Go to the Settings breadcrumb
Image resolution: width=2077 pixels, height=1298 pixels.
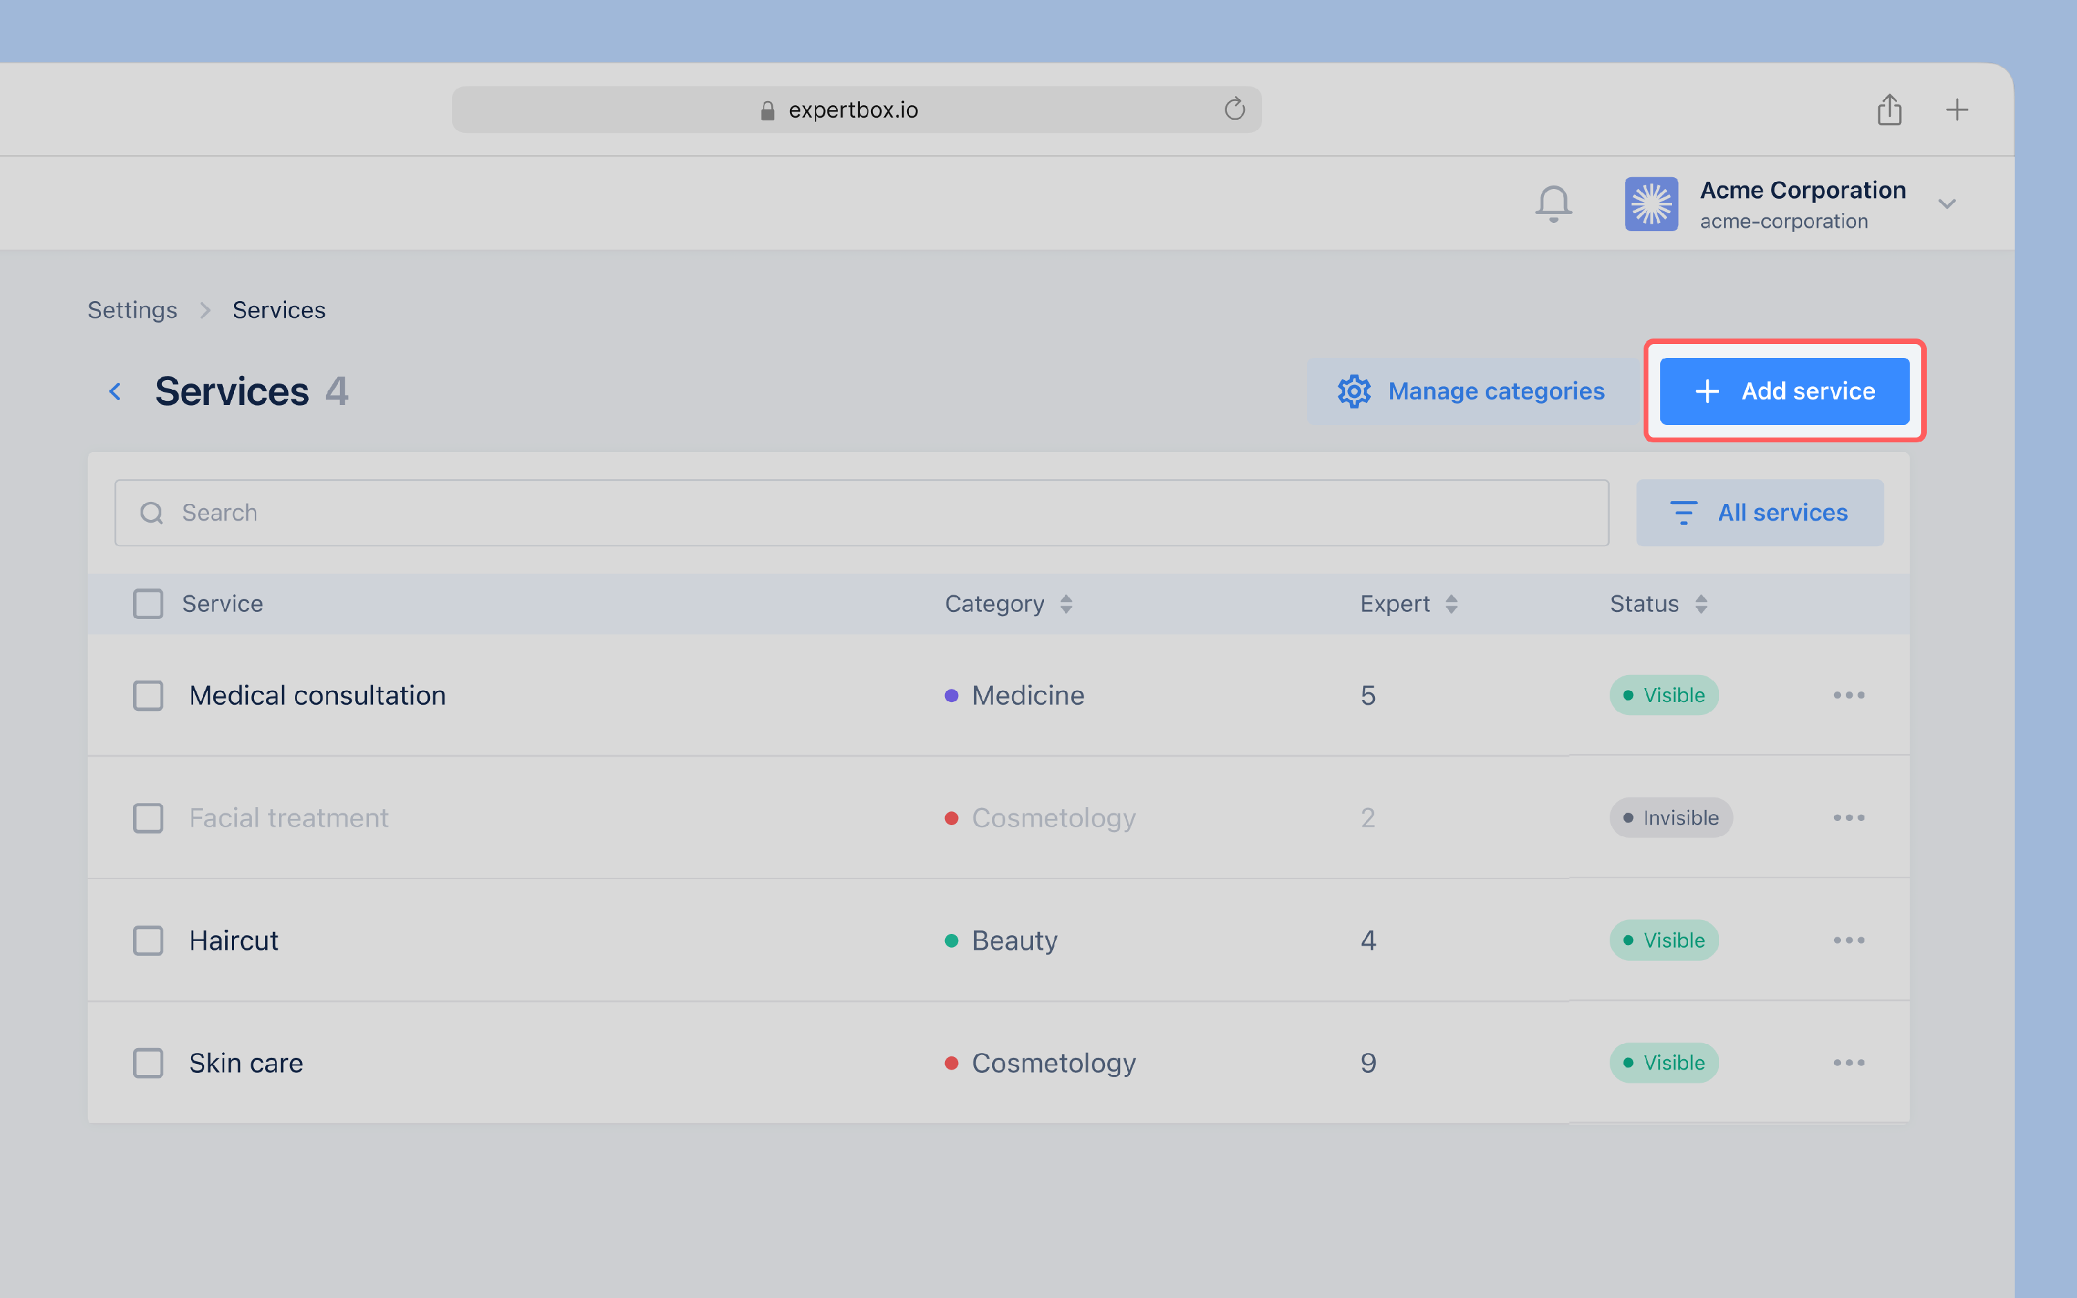pyautogui.click(x=132, y=310)
